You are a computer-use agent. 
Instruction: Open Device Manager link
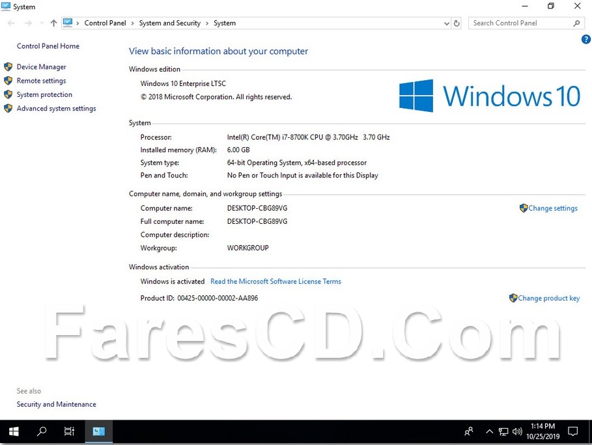click(41, 67)
